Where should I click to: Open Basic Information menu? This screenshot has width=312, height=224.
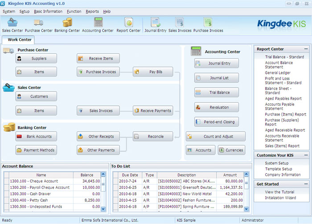pyautogui.click(x=48, y=12)
